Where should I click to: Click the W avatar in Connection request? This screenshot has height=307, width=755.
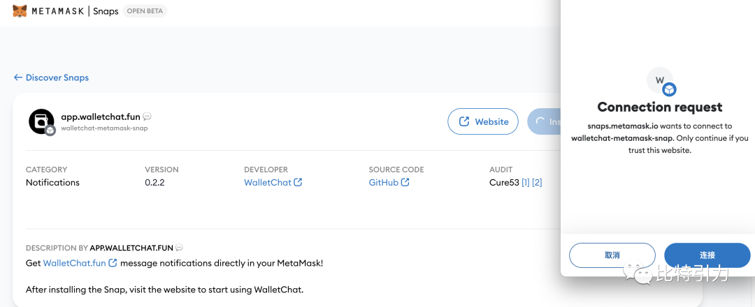click(x=659, y=80)
